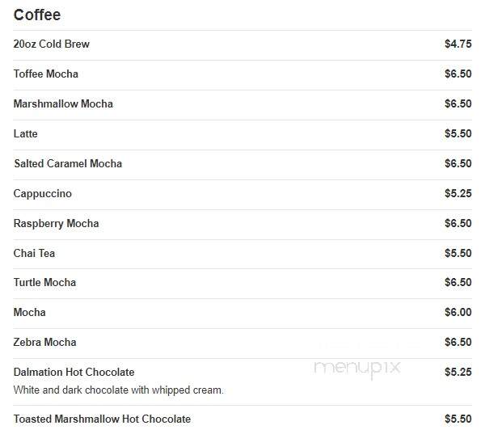This screenshot has width=502, height=434.
Task: Click the $5.50 Chai Tea price
Action: coord(458,253)
